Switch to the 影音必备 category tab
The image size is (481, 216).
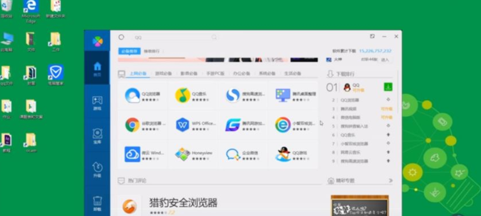coord(189,74)
